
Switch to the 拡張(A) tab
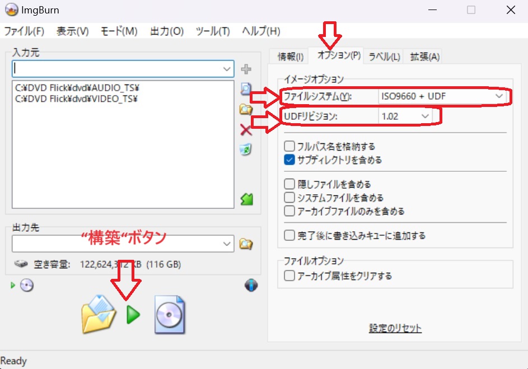click(x=424, y=57)
